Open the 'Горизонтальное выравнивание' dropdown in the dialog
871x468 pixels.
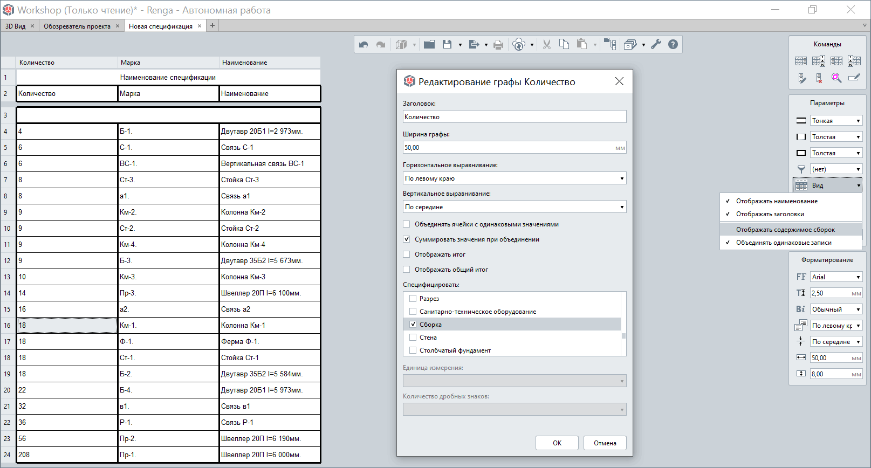(x=515, y=178)
